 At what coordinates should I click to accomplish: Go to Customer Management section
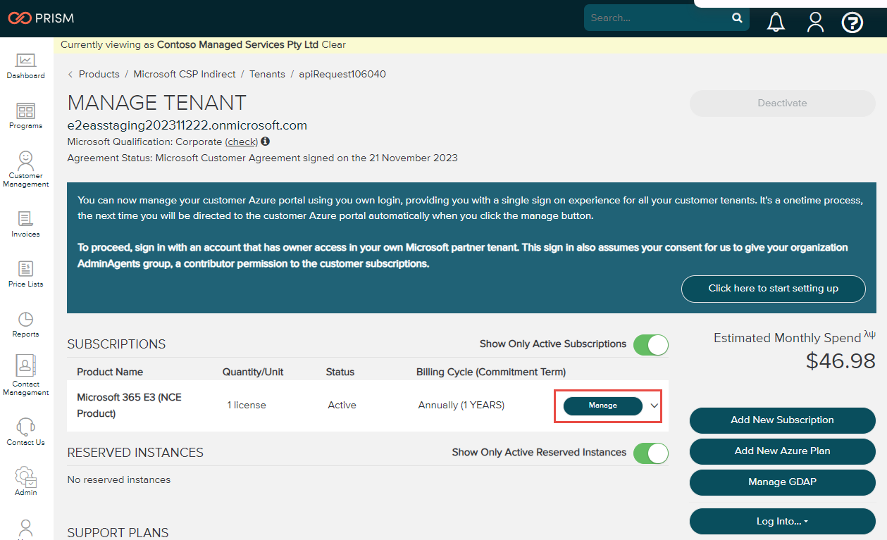[x=26, y=169]
